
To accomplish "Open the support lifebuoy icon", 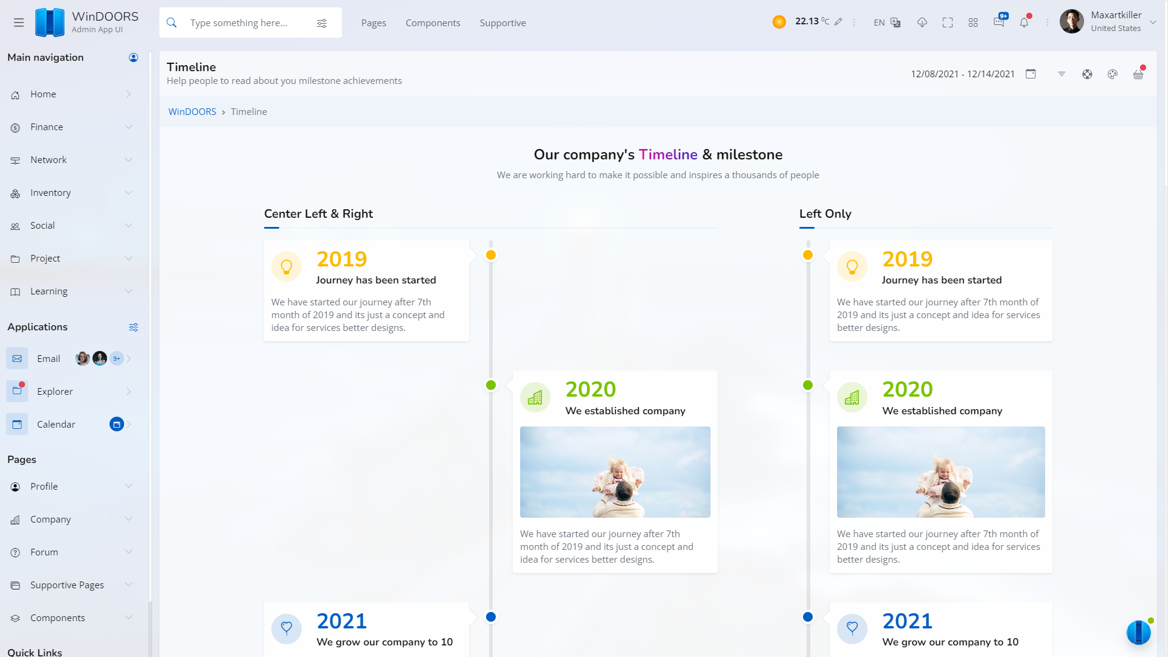I will click(1087, 74).
